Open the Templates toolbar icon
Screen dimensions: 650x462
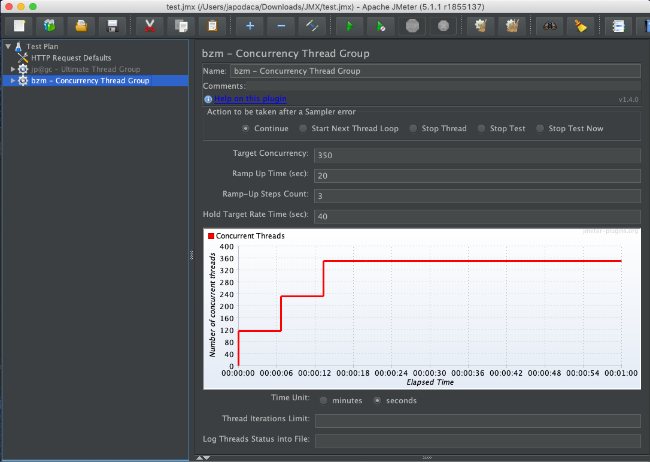point(50,26)
